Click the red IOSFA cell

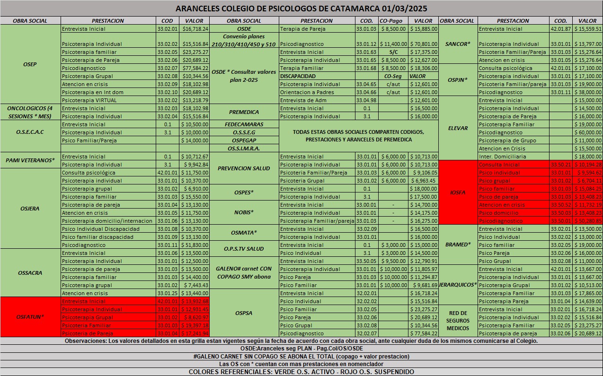coord(458,193)
